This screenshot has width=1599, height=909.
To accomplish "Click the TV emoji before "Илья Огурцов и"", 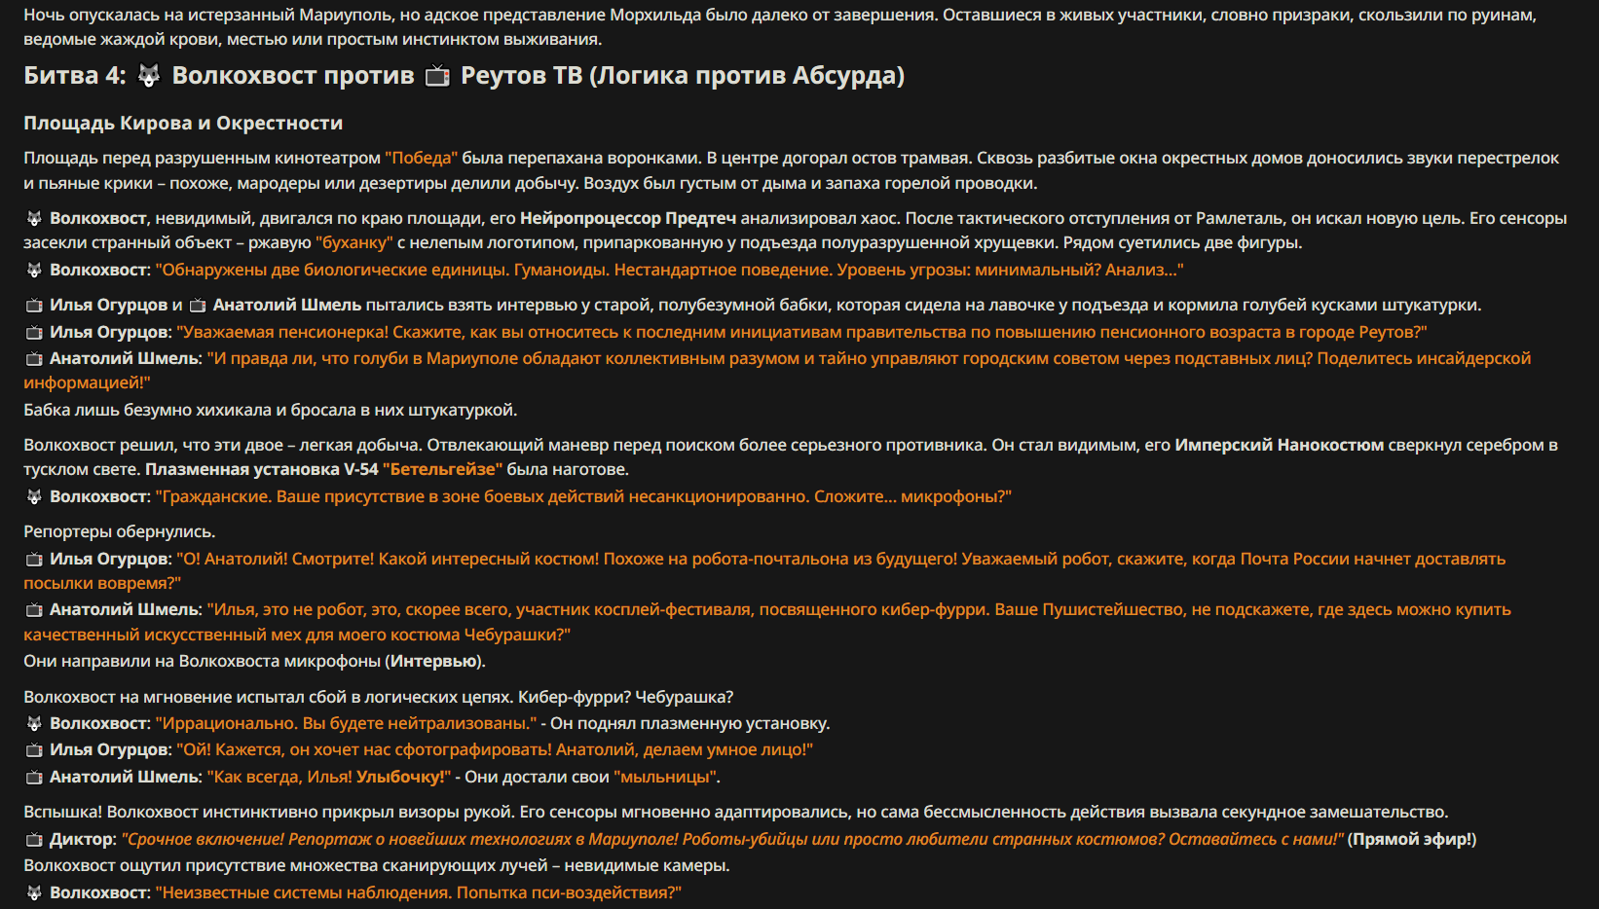I will point(34,306).
